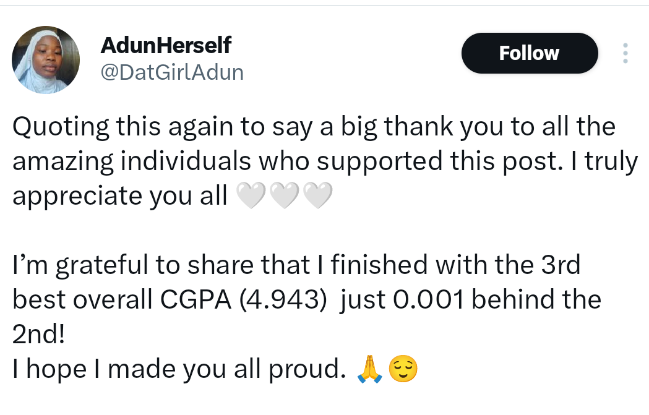Click the first white heart emoji

251,197
